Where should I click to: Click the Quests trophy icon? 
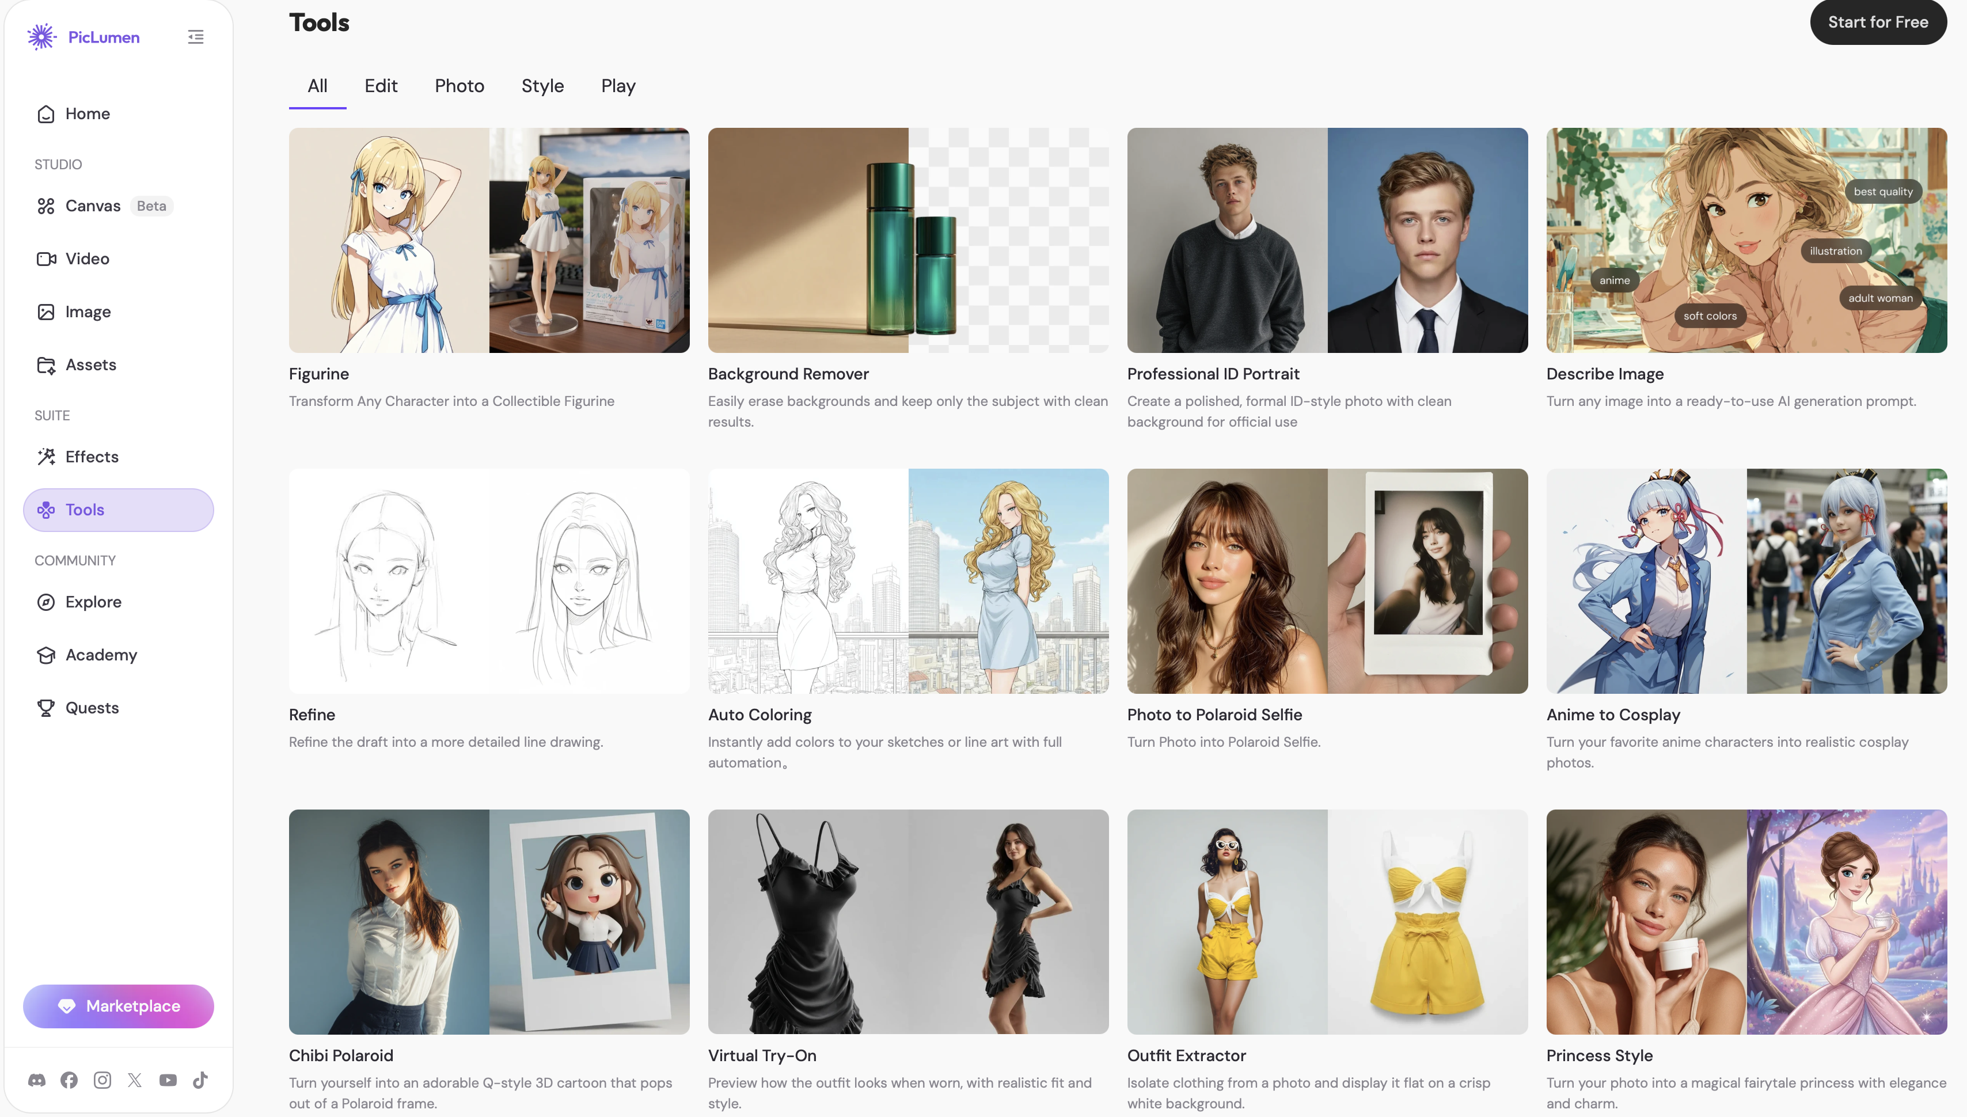click(46, 707)
